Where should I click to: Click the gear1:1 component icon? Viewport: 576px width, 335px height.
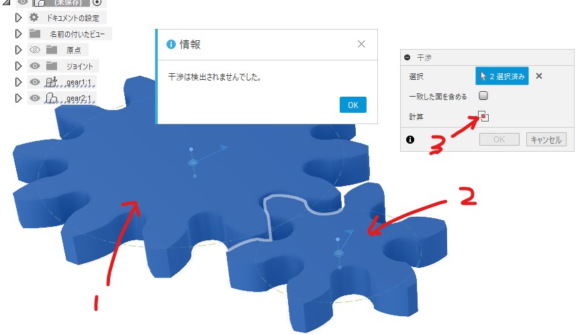pyautogui.click(x=51, y=81)
